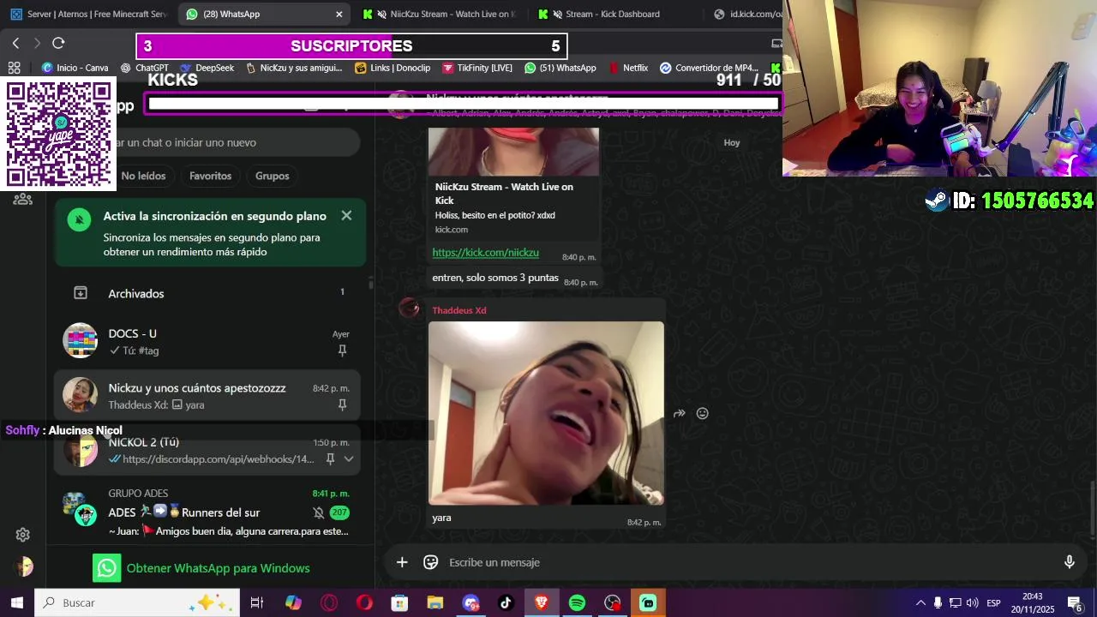Image resolution: width=1097 pixels, height=617 pixels.
Task: Open NICKOL 2 (Tú) chat
Action: coord(207,450)
